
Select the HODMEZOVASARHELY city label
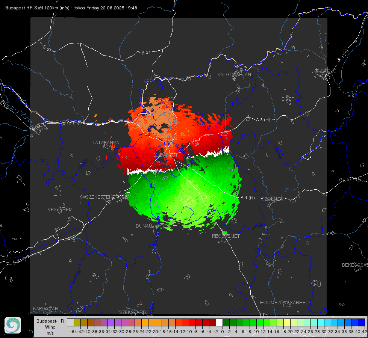285,303
